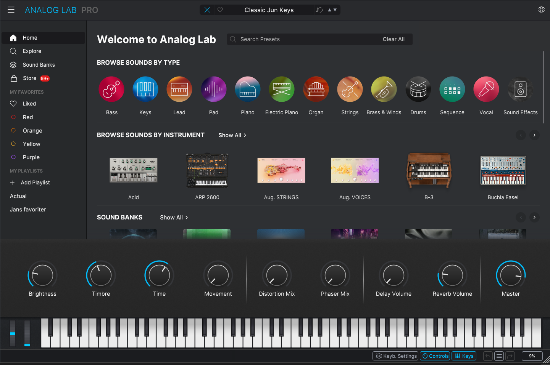Click the X icon beside preset name
The image size is (550, 365).
pyautogui.click(x=207, y=10)
